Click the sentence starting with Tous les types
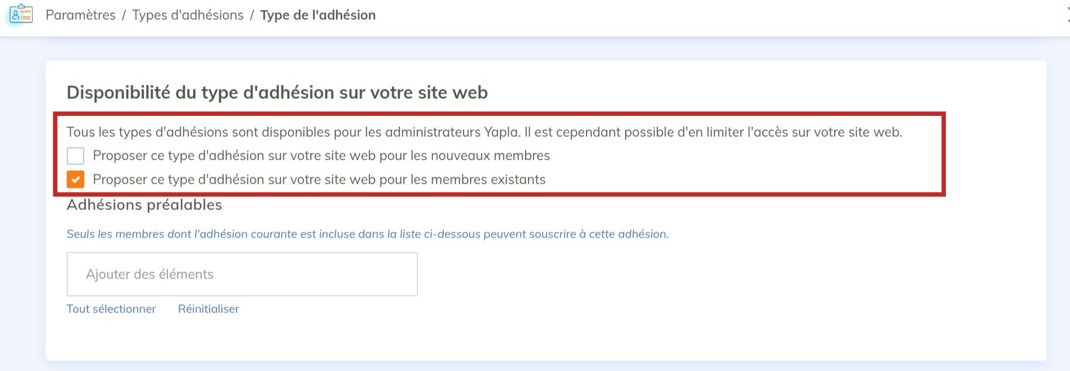 [x=484, y=132]
